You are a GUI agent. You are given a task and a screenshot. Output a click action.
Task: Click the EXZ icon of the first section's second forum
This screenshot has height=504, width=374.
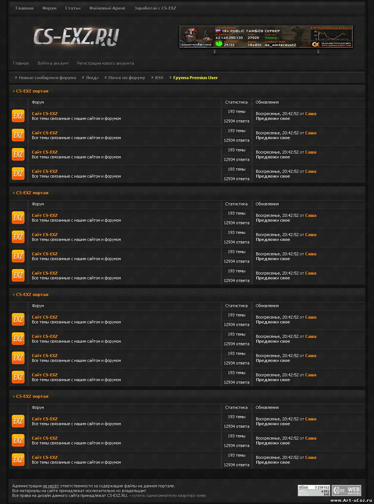(x=18, y=135)
